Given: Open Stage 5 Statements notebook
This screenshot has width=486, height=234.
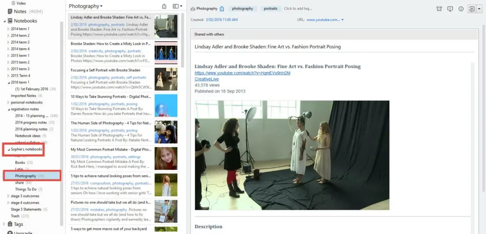Looking at the screenshot, I should [x=29, y=209].
